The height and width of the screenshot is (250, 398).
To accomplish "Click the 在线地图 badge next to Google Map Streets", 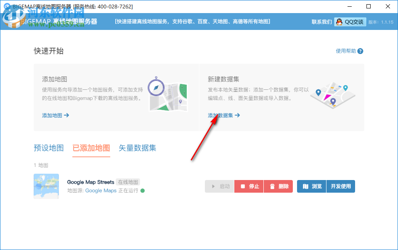I will click(x=128, y=182).
